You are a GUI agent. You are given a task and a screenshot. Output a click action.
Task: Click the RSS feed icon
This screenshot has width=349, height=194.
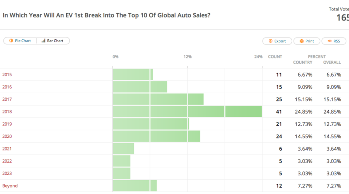coord(329,41)
